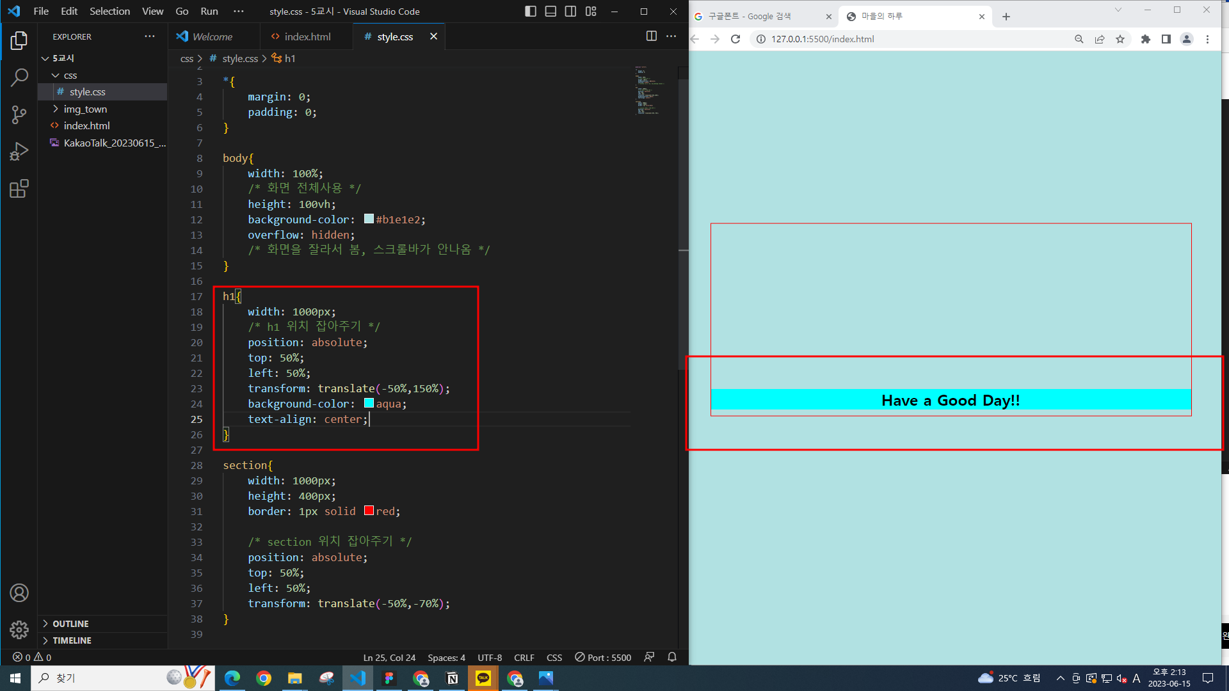The width and height of the screenshot is (1229, 691).
Task: Expand the OUTLINE section
Action: pyautogui.click(x=70, y=624)
